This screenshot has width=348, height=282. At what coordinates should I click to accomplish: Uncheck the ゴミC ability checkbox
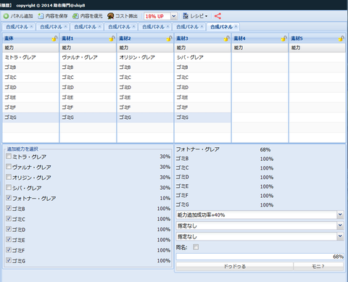pos(9,218)
